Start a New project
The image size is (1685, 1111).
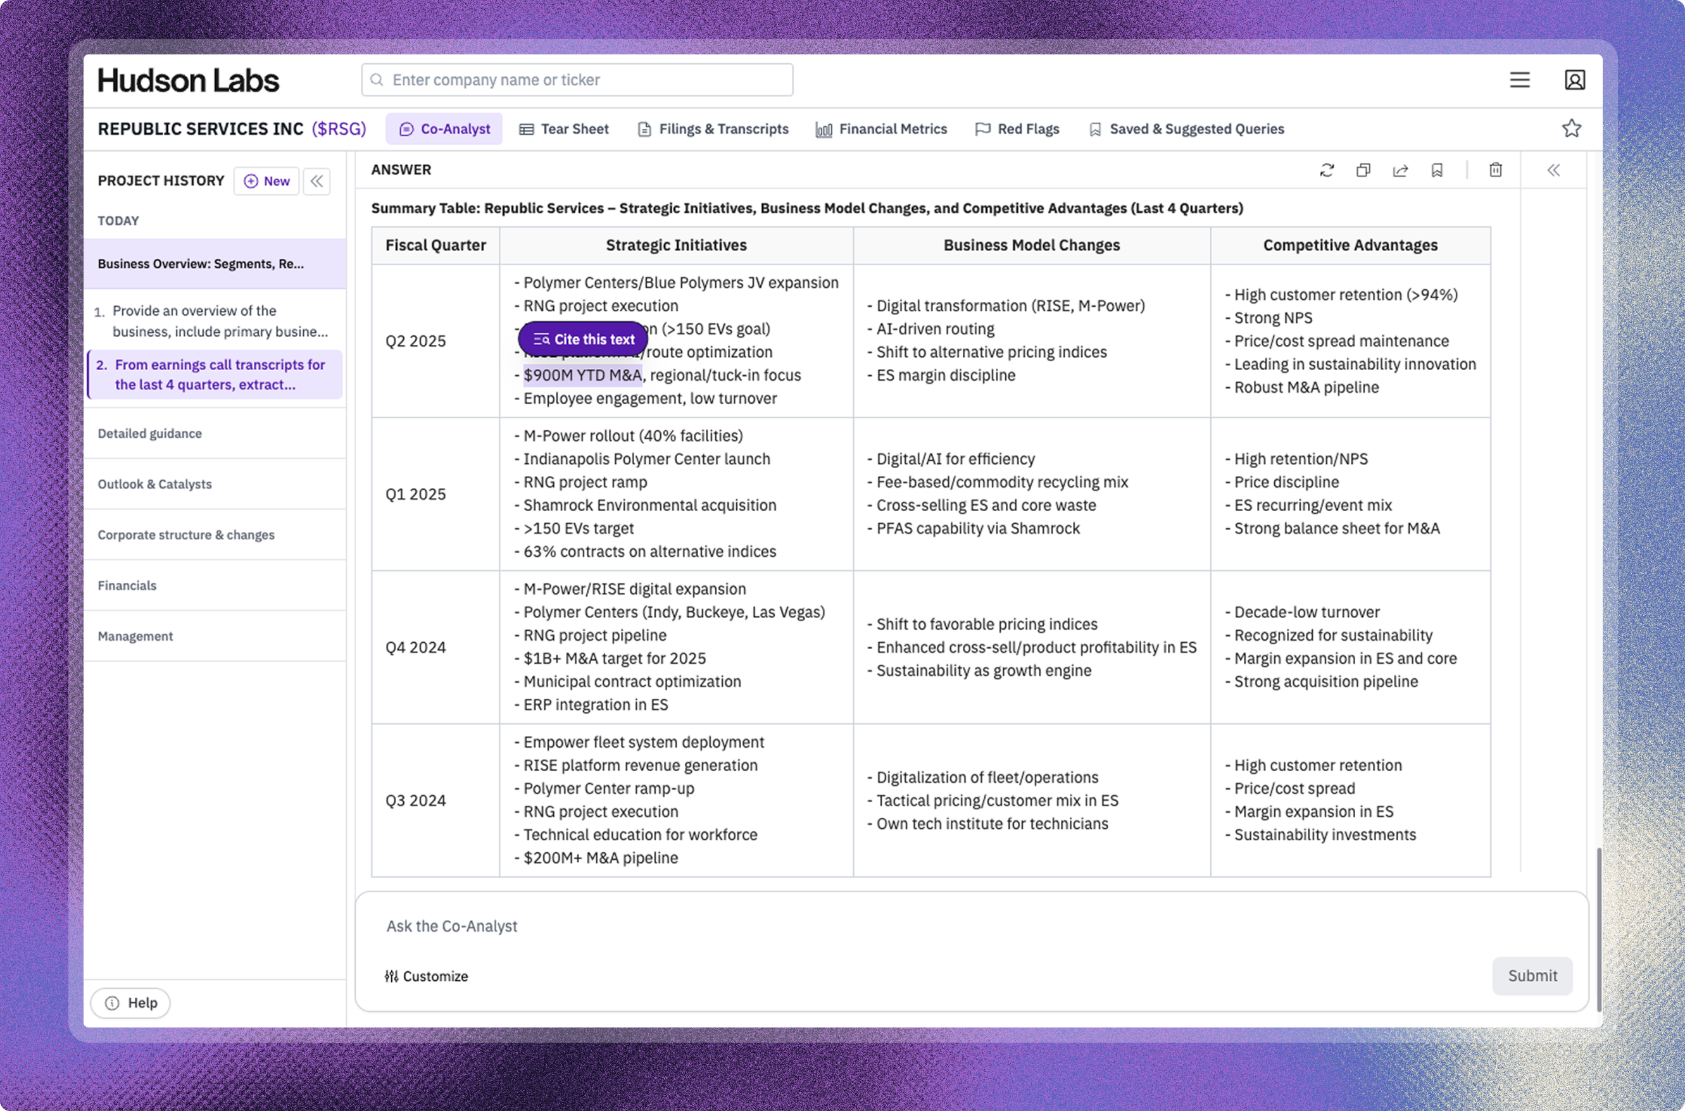pos(266,182)
